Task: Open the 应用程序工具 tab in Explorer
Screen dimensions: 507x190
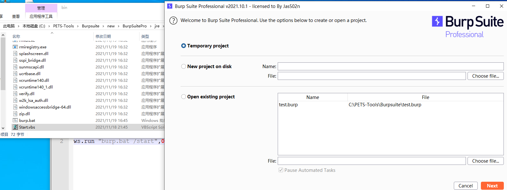Action: [x=41, y=16]
